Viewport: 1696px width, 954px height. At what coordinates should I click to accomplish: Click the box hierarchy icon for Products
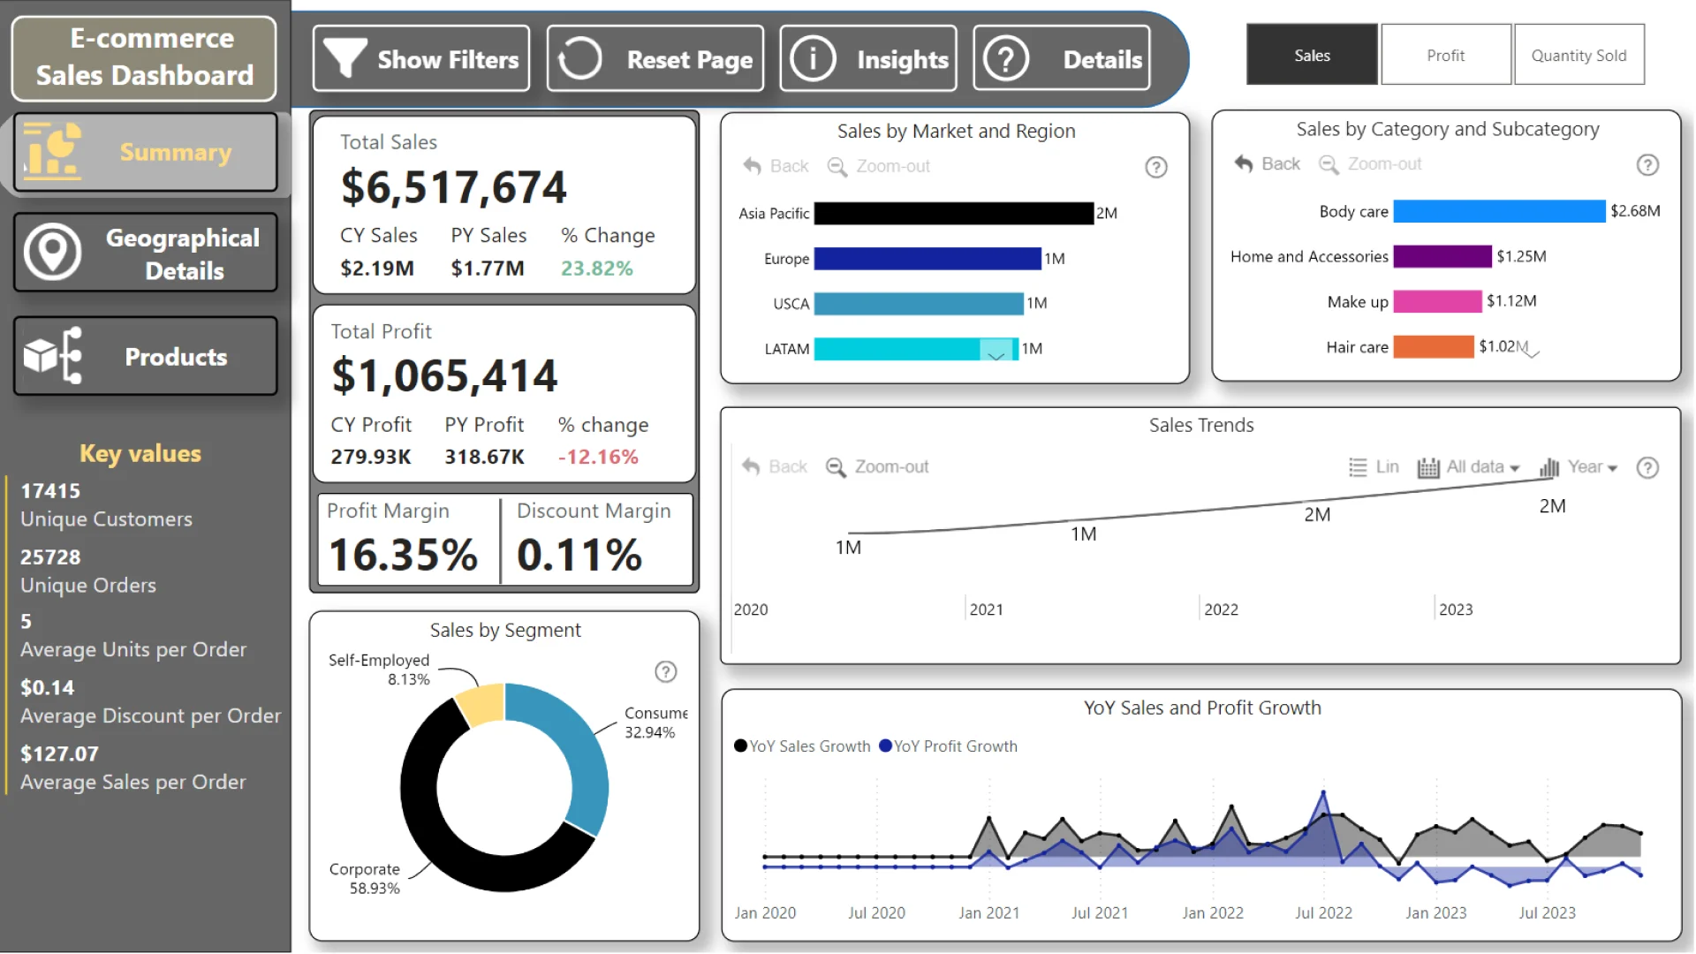52,356
